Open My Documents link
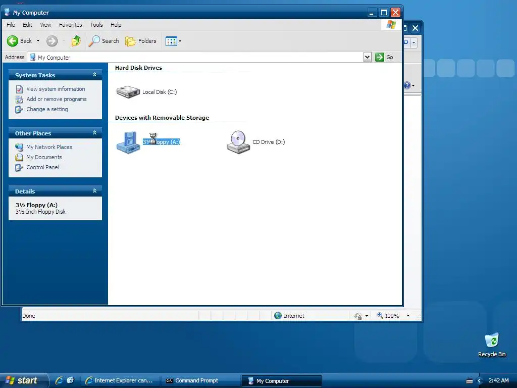This screenshot has width=517, height=388. click(x=44, y=158)
